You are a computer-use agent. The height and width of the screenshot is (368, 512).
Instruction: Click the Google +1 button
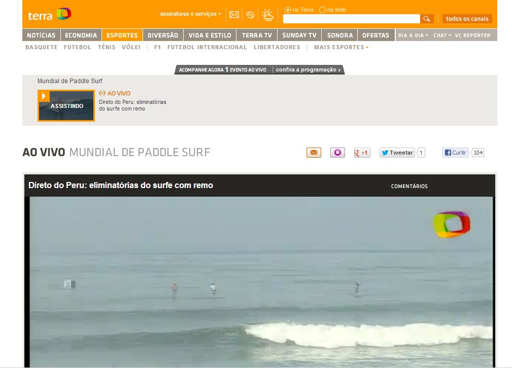[x=362, y=153]
